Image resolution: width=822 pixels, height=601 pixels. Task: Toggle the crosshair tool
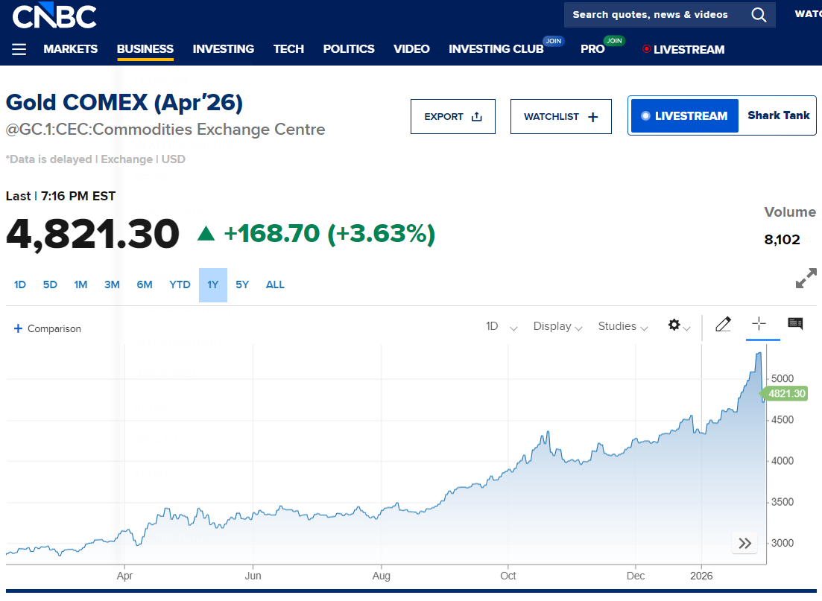coord(759,324)
